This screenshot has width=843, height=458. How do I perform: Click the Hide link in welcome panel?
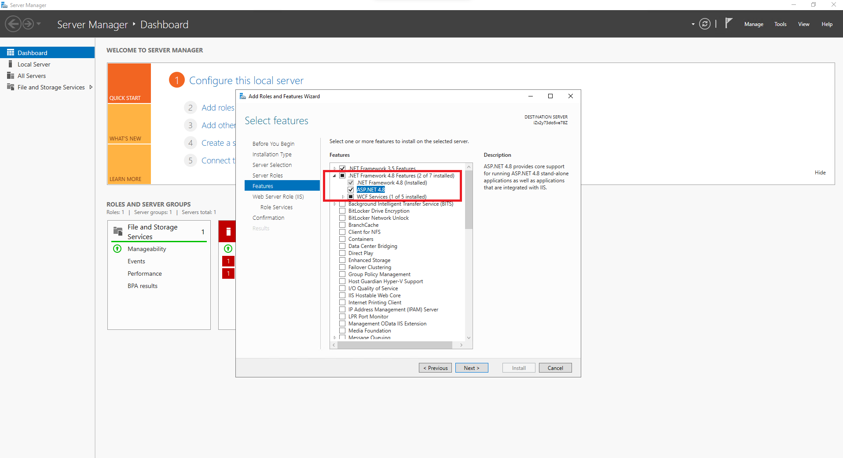click(x=820, y=173)
